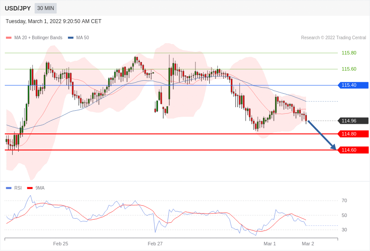Click the 114.80 support price tag

coord(353,134)
